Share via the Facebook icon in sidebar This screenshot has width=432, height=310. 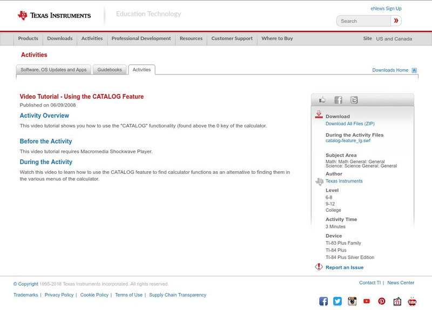339,100
